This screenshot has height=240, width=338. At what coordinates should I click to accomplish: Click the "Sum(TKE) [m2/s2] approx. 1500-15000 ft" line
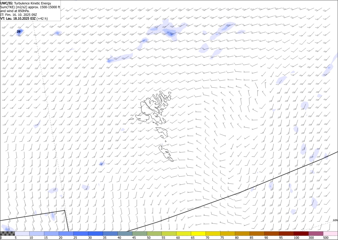[x=30, y=7]
